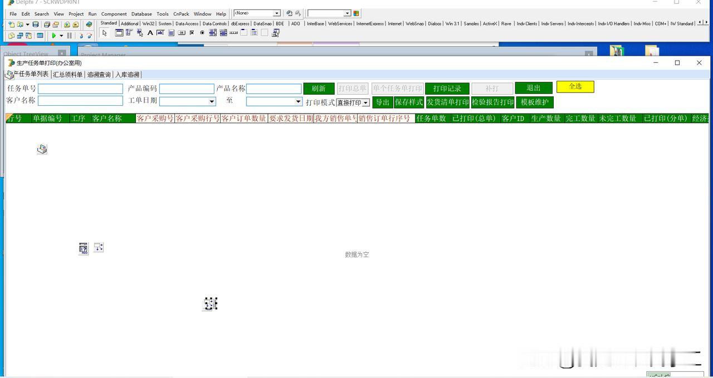This screenshot has width=713, height=378.
Task: Open the <None> desktop layout dropdown
Action: pyautogui.click(x=276, y=13)
